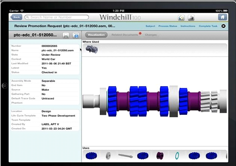The height and width of the screenshot is (166, 236).
Task: Open the home screen icon
Action: coord(222,17)
